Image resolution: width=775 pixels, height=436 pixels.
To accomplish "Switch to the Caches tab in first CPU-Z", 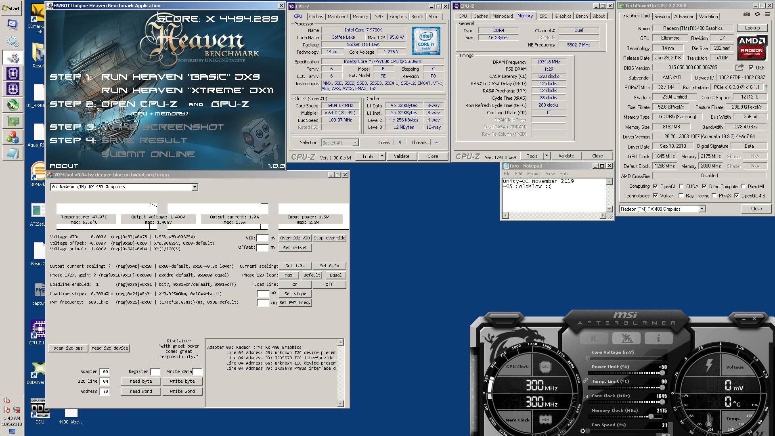I will pos(316,17).
